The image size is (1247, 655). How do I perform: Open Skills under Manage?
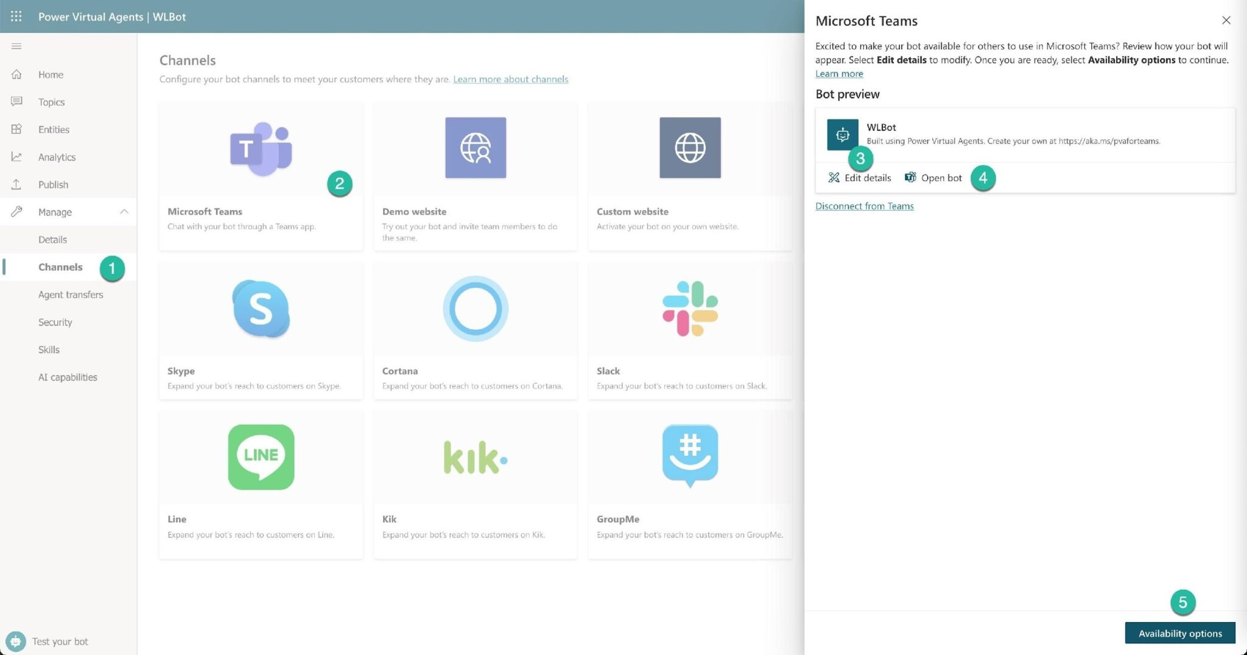49,349
